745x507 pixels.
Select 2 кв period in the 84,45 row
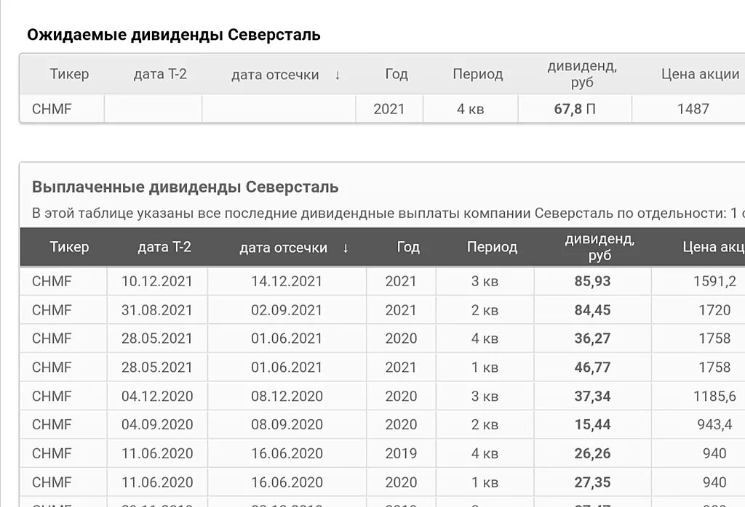pos(485,310)
